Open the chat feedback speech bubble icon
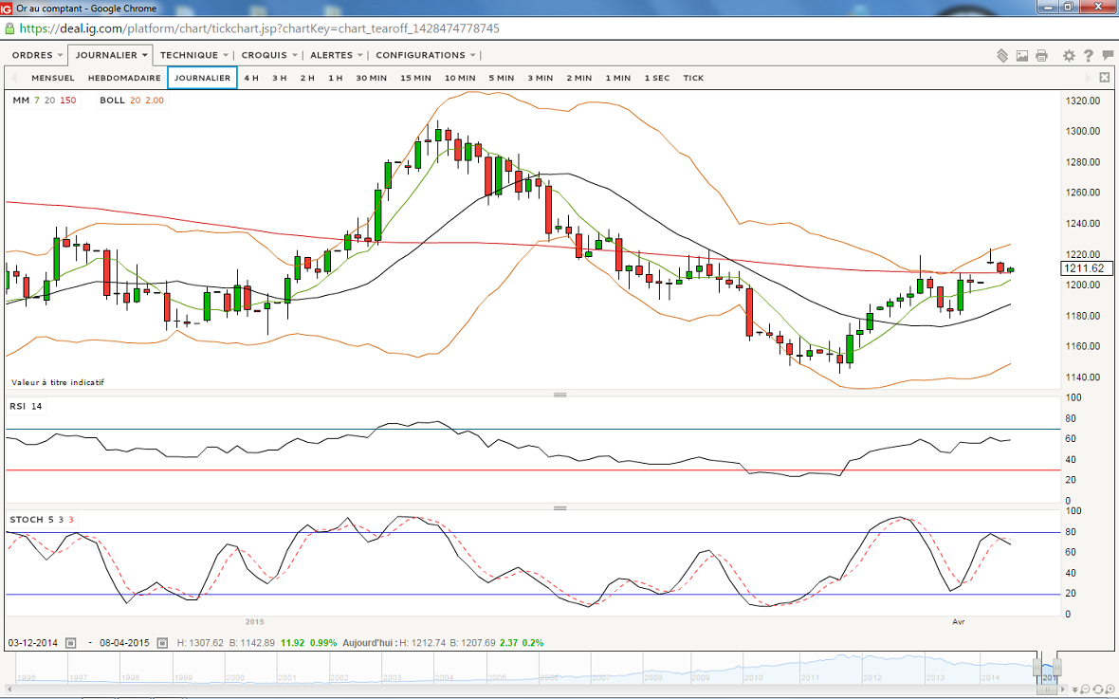Viewport: 1119px width, 699px height. click(x=1107, y=56)
